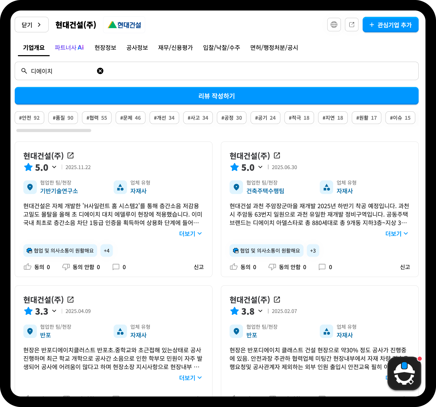Image resolution: width=436 pixels, height=407 pixels.
Task: Expand 더보기 on 건축주택수행팀 review
Action: pos(397,234)
